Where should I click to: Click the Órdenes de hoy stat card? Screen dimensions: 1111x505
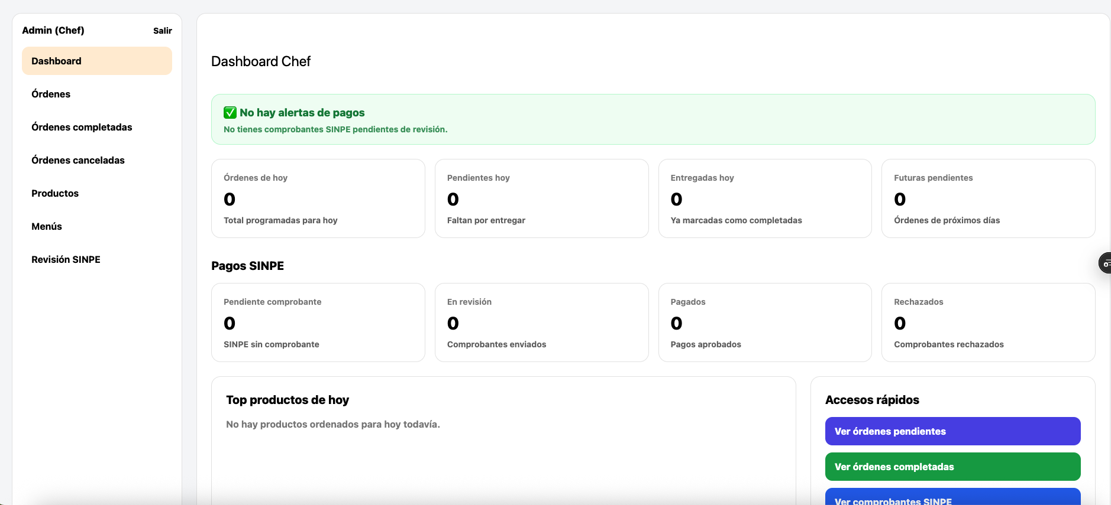click(x=318, y=198)
